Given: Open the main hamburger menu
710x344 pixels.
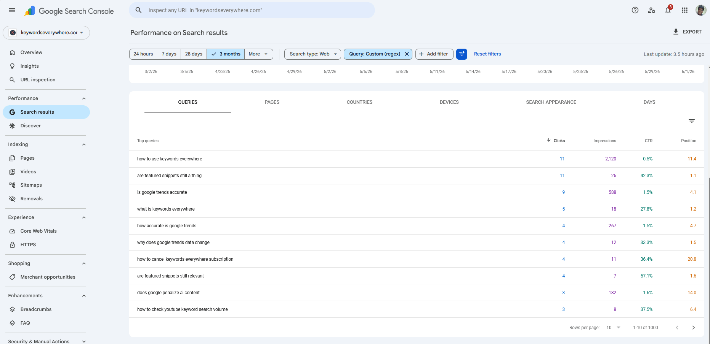Looking at the screenshot, I should tap(12, 10).
